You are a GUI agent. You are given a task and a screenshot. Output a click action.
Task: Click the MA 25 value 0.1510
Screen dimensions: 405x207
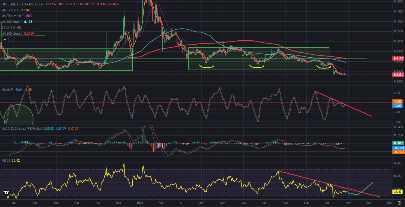point(27,16)
